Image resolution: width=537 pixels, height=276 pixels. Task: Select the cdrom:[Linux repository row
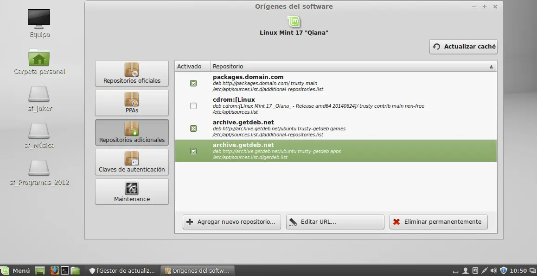click(336, 105)
